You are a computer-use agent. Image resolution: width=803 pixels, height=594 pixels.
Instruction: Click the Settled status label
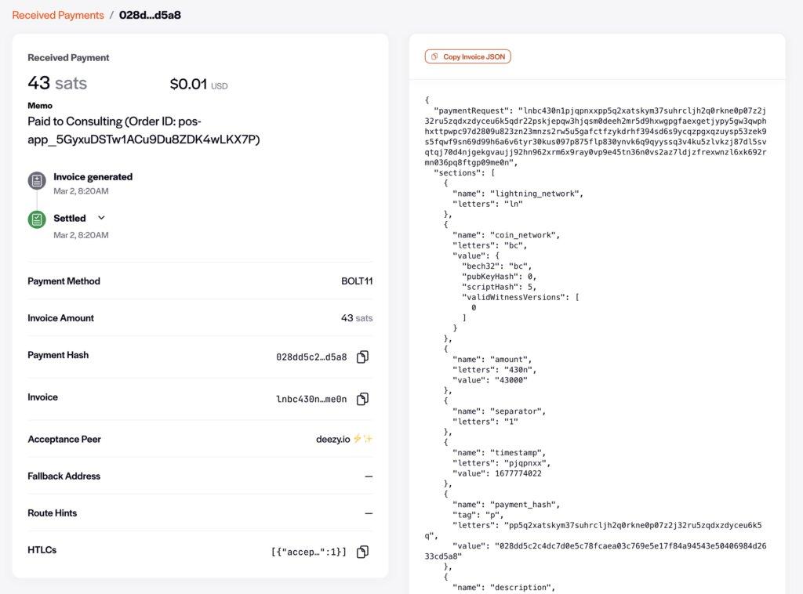click(70, 218)
